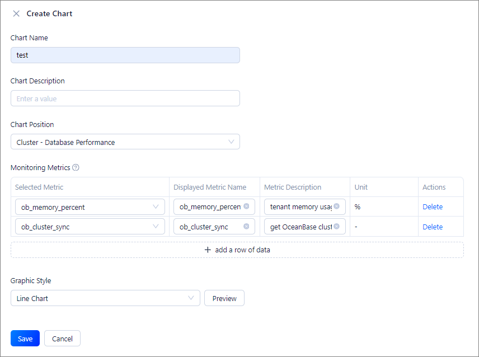The height and width of the screenshot is (357, 479).
Task: Edit the tenant memory usage description text
Action: pos(300,207)
